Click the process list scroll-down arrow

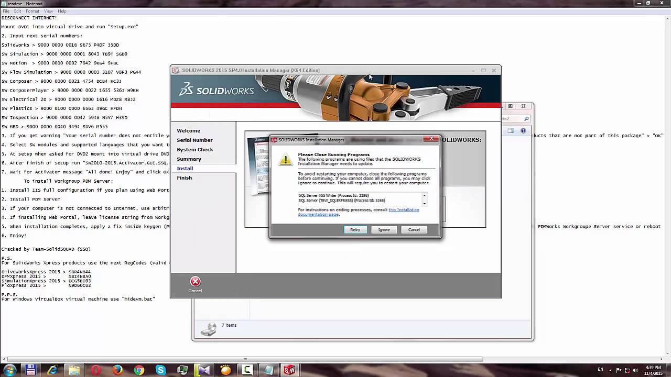[x=424, y=203]
